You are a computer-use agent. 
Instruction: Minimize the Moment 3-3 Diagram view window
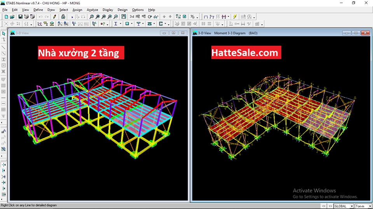pyautogui.click(x=347, y=33)
